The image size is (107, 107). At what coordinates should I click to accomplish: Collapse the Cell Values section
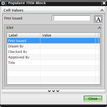click(102, 10)
